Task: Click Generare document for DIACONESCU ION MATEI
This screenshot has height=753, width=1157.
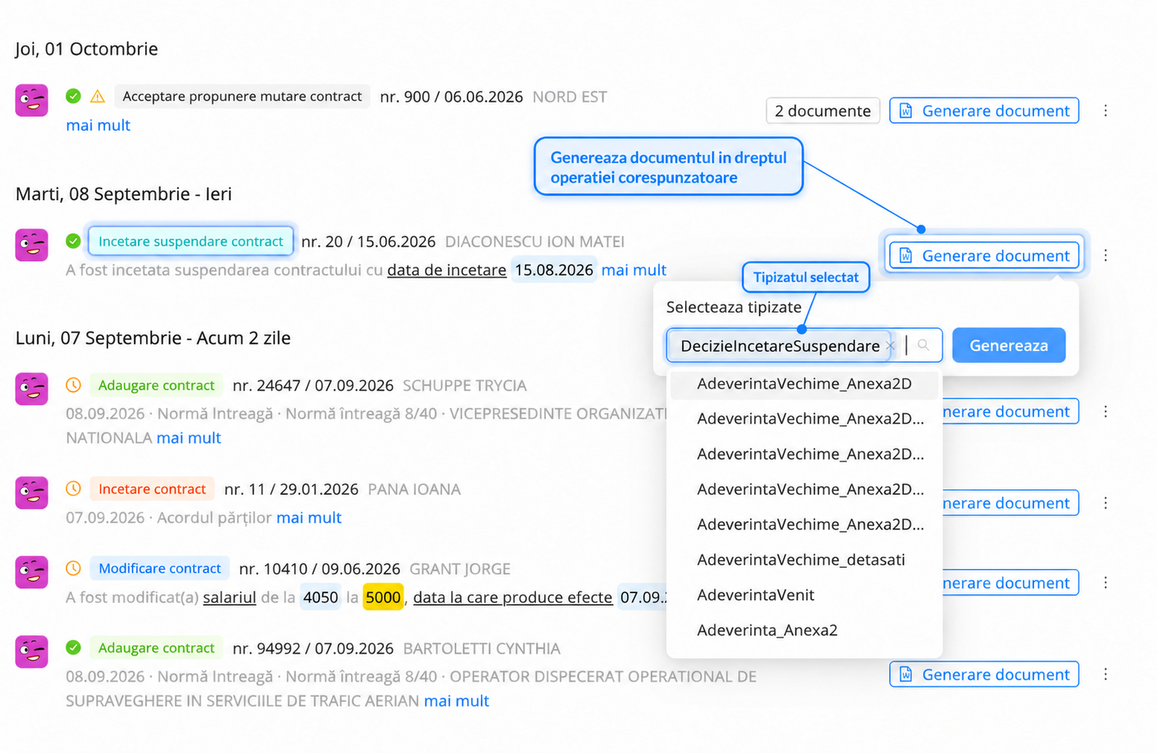Action: pyautogui.click(x=984, y=255)
